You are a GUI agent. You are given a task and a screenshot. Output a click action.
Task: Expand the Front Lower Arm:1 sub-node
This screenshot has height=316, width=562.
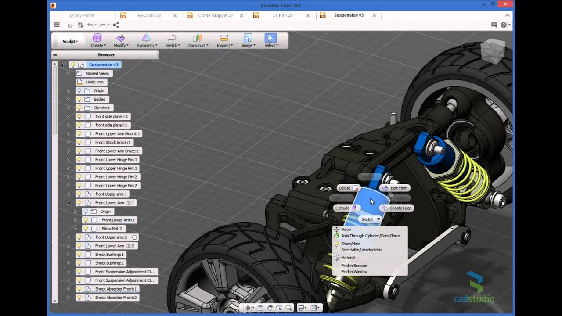pos(75,220)
